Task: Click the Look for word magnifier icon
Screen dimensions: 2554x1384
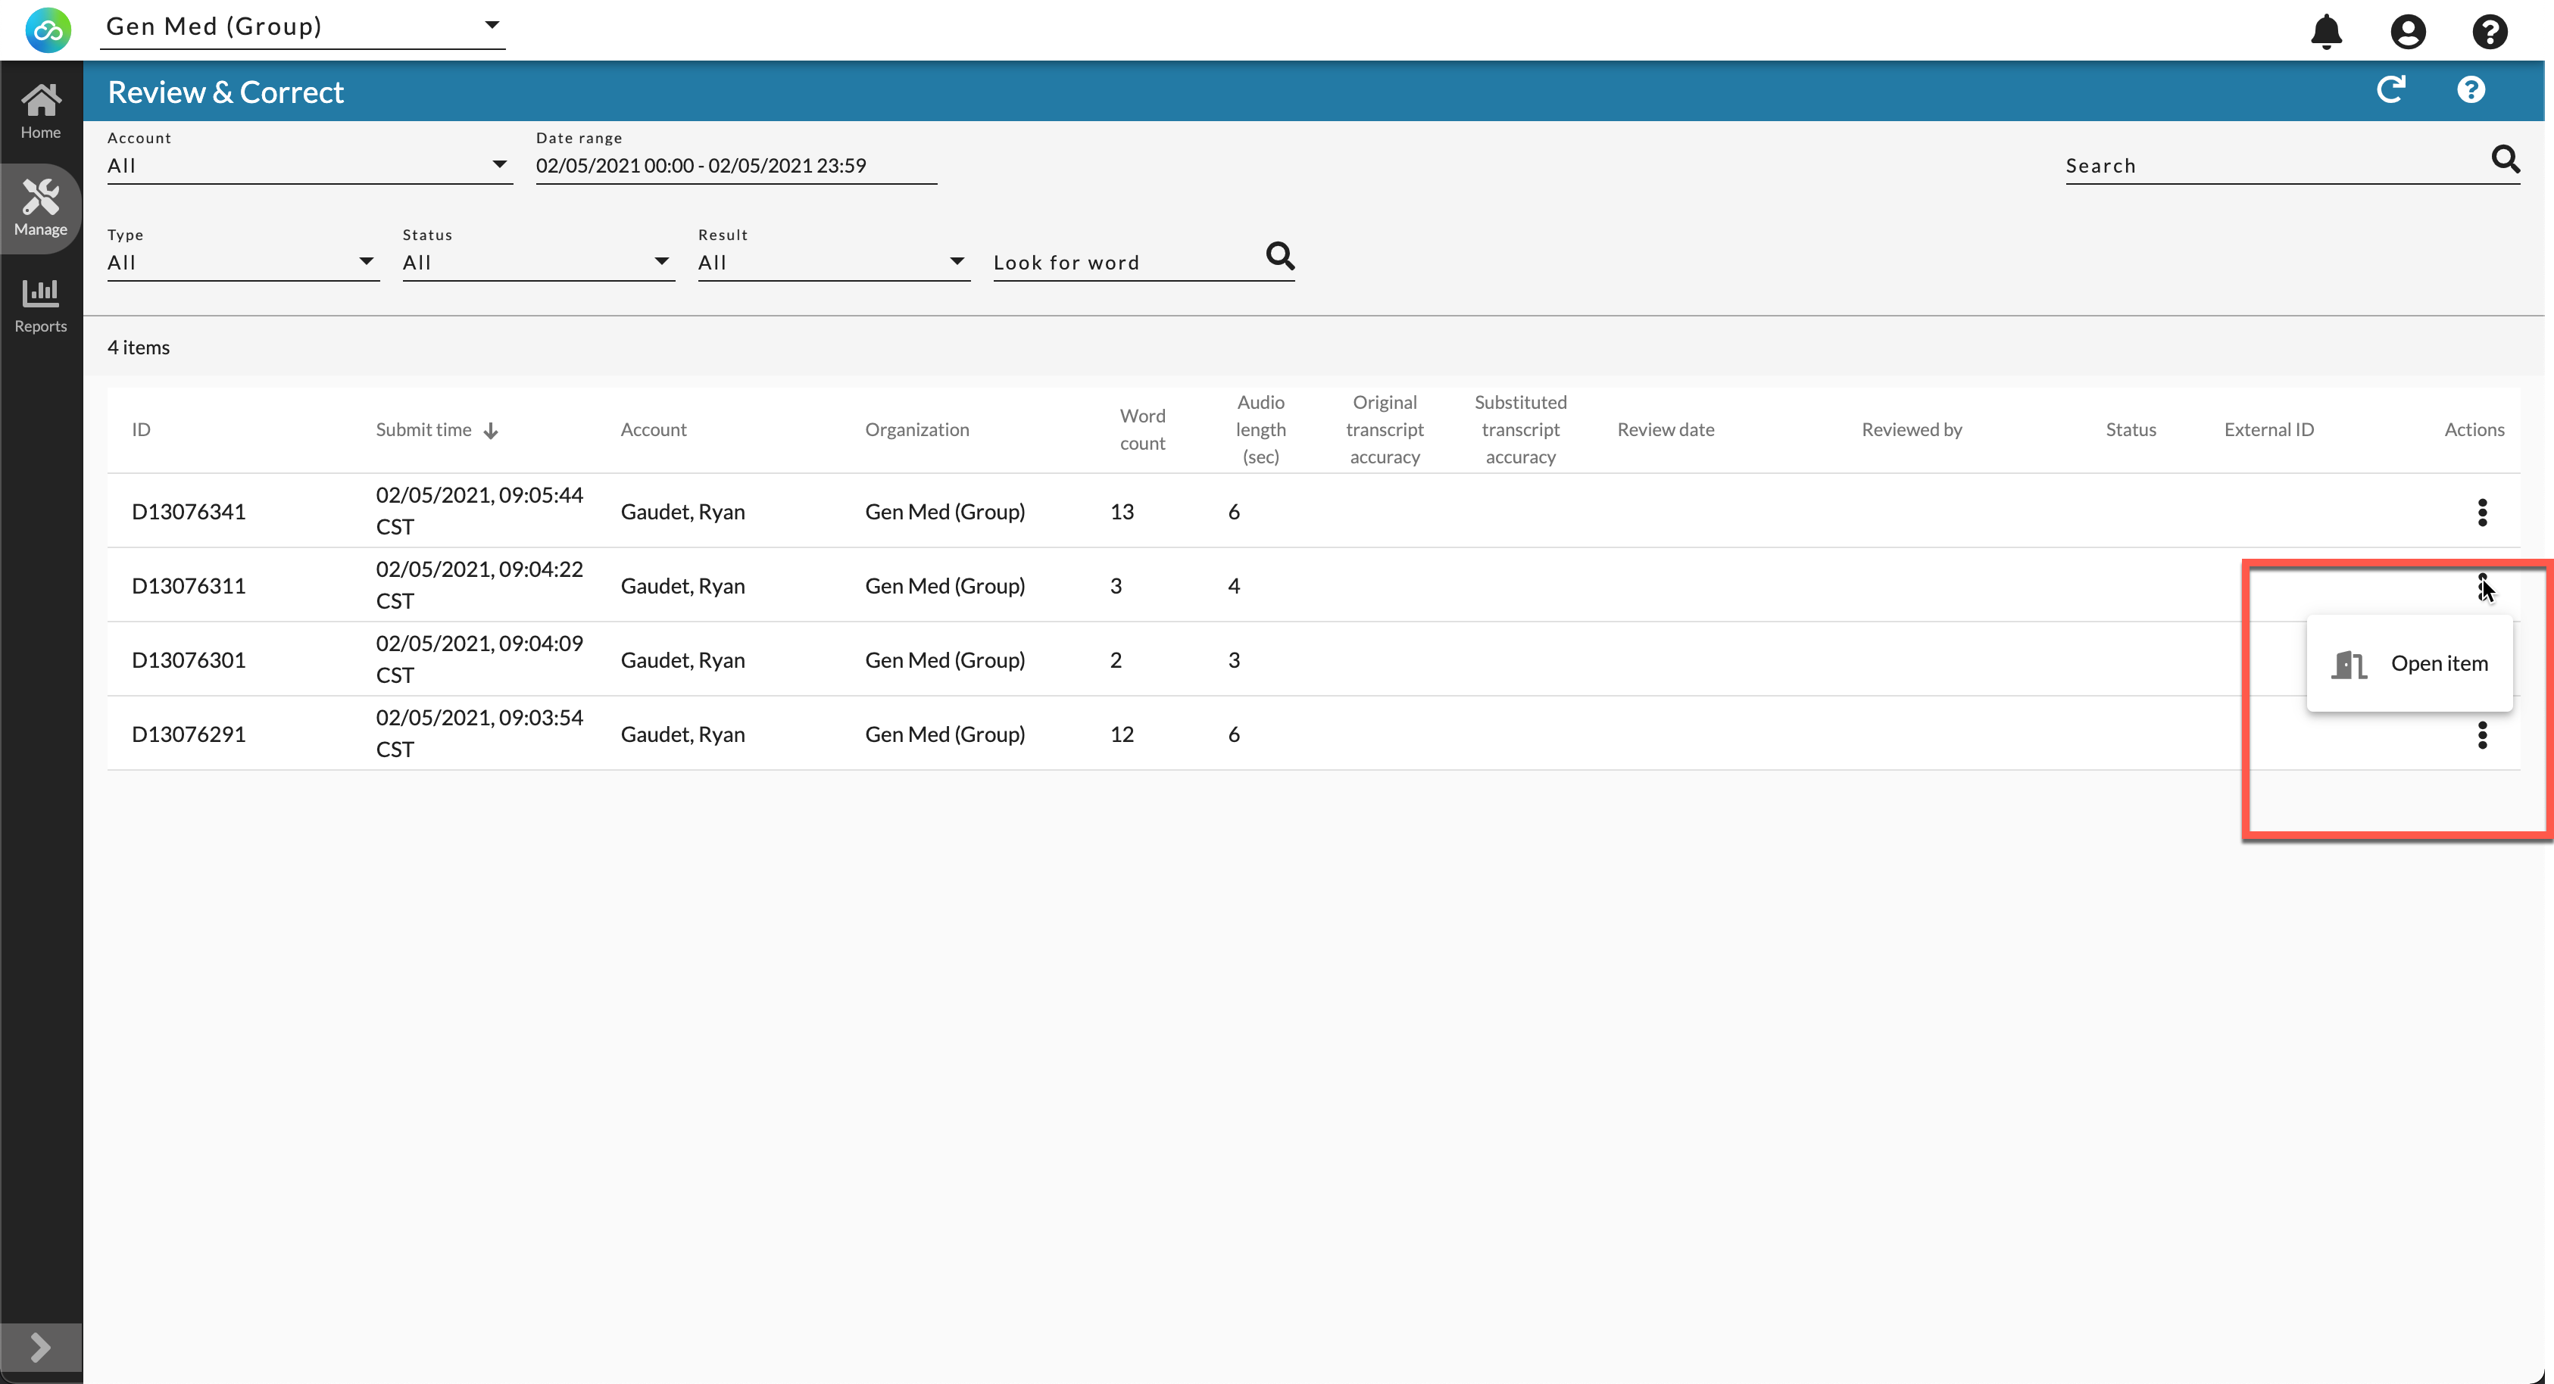Action: pos(1280,256)
